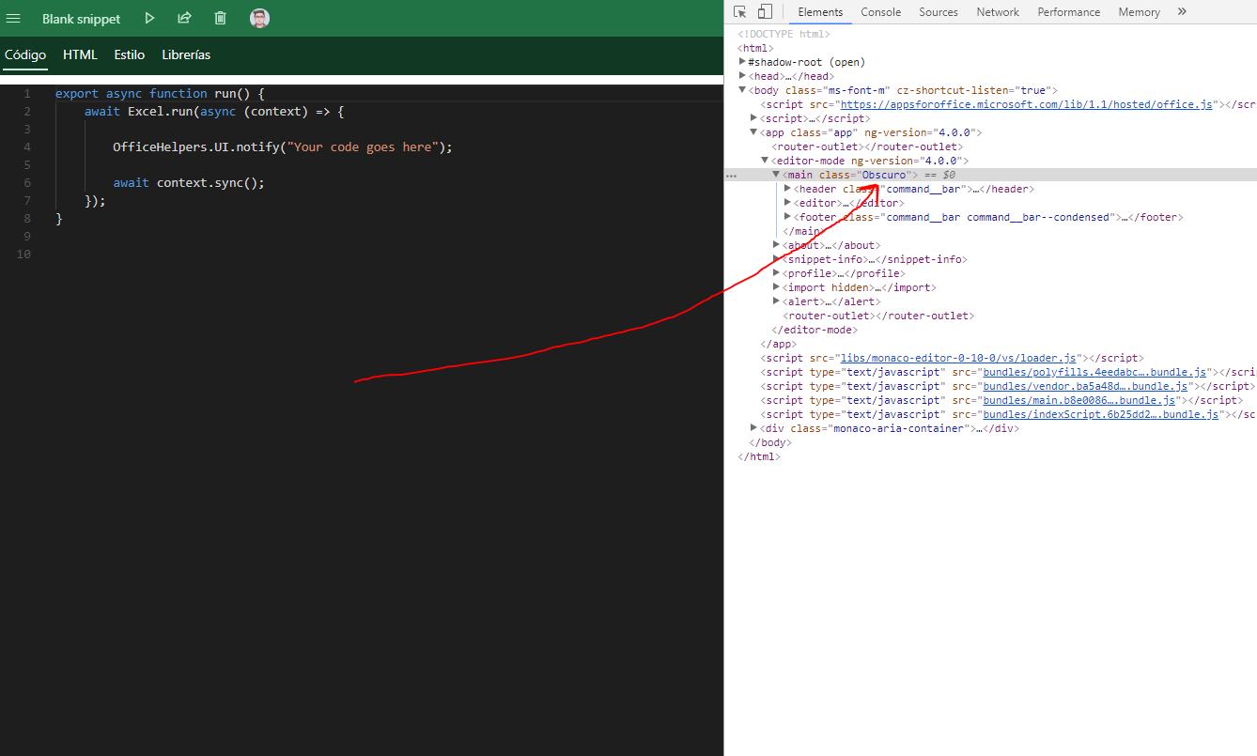1257x756 pixels.
Task: Toggle the device emulation toolbar
Action: pyautogui.click(x=762, y=11)
